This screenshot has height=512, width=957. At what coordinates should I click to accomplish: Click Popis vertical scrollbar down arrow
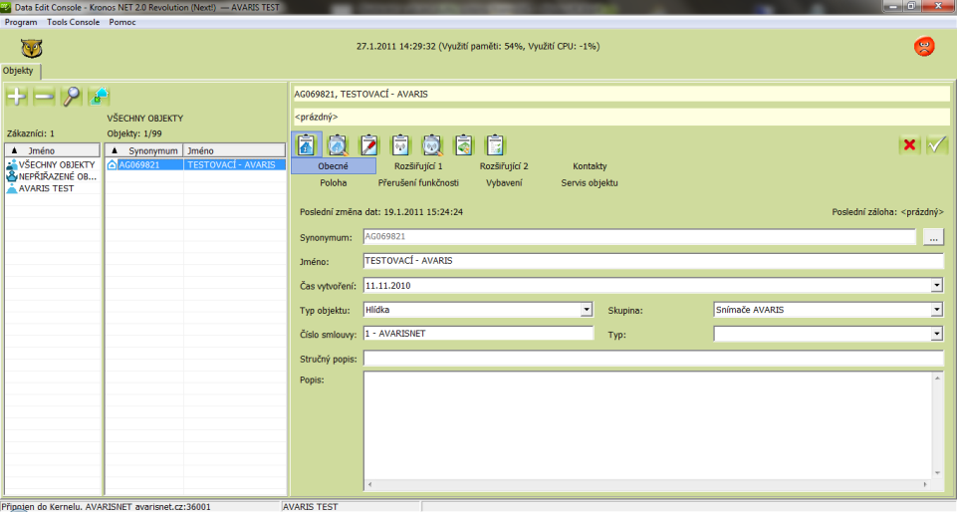[937, 473]
